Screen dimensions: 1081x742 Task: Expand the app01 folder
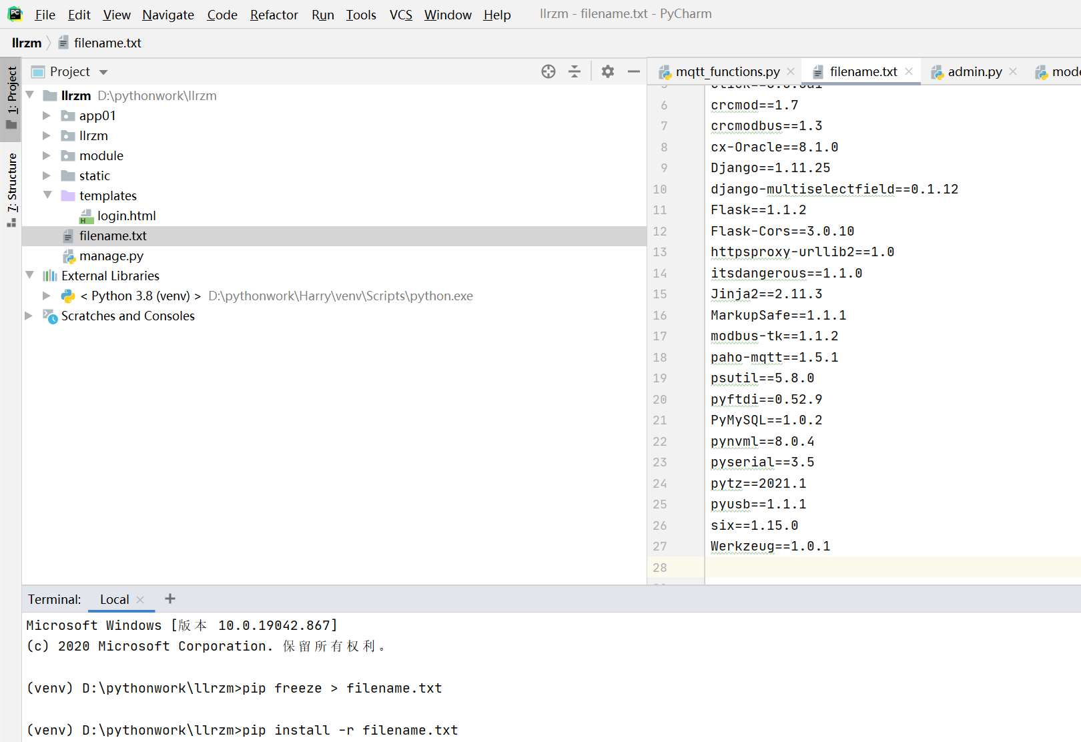(46, 115)
